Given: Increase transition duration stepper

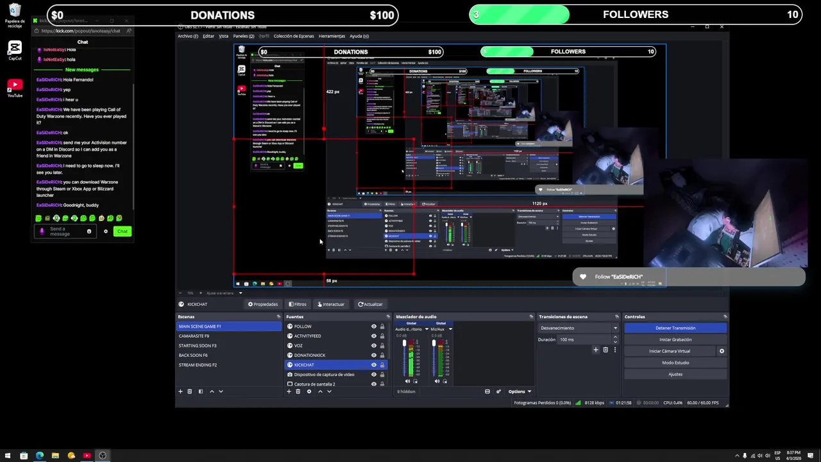Looking at the screenshot, I should coord(615,338).
